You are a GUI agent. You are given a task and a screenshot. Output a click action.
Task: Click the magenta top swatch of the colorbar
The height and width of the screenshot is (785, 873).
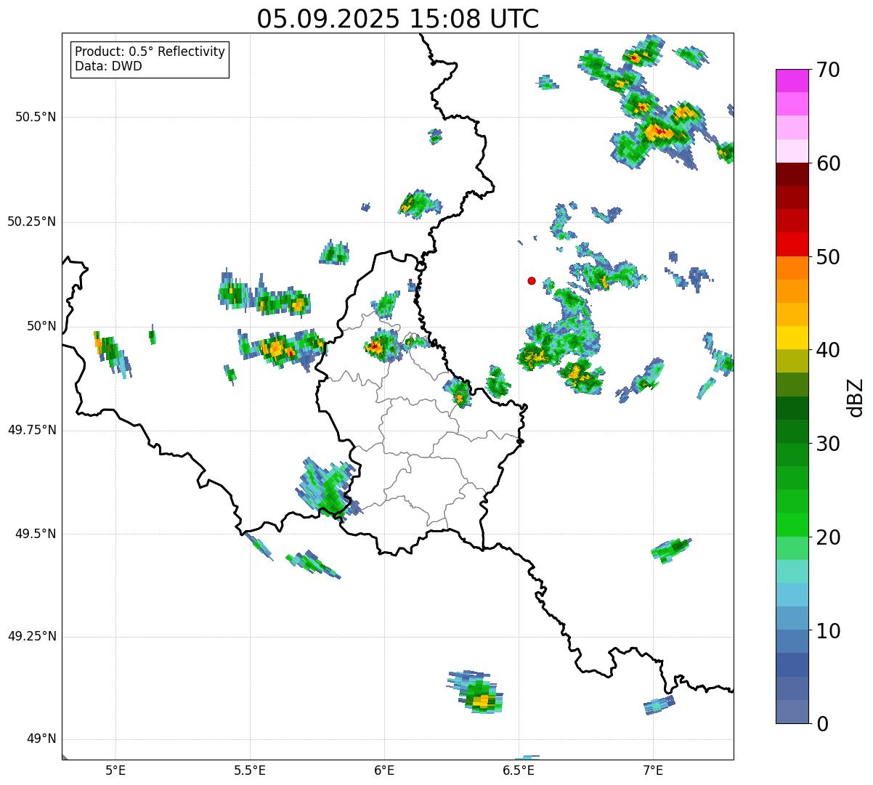(791, 81)
